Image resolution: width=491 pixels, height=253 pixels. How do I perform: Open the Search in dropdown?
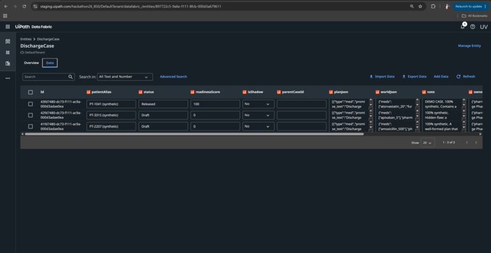click(125, 77)
